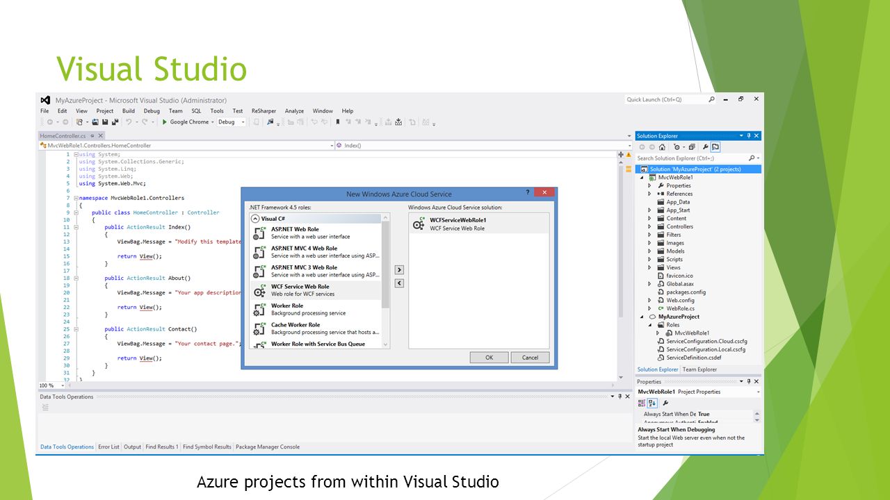Click search icon in Solution Explorer search box
The height and width of the screenshot is (500, 890).
tap(752, 158)
